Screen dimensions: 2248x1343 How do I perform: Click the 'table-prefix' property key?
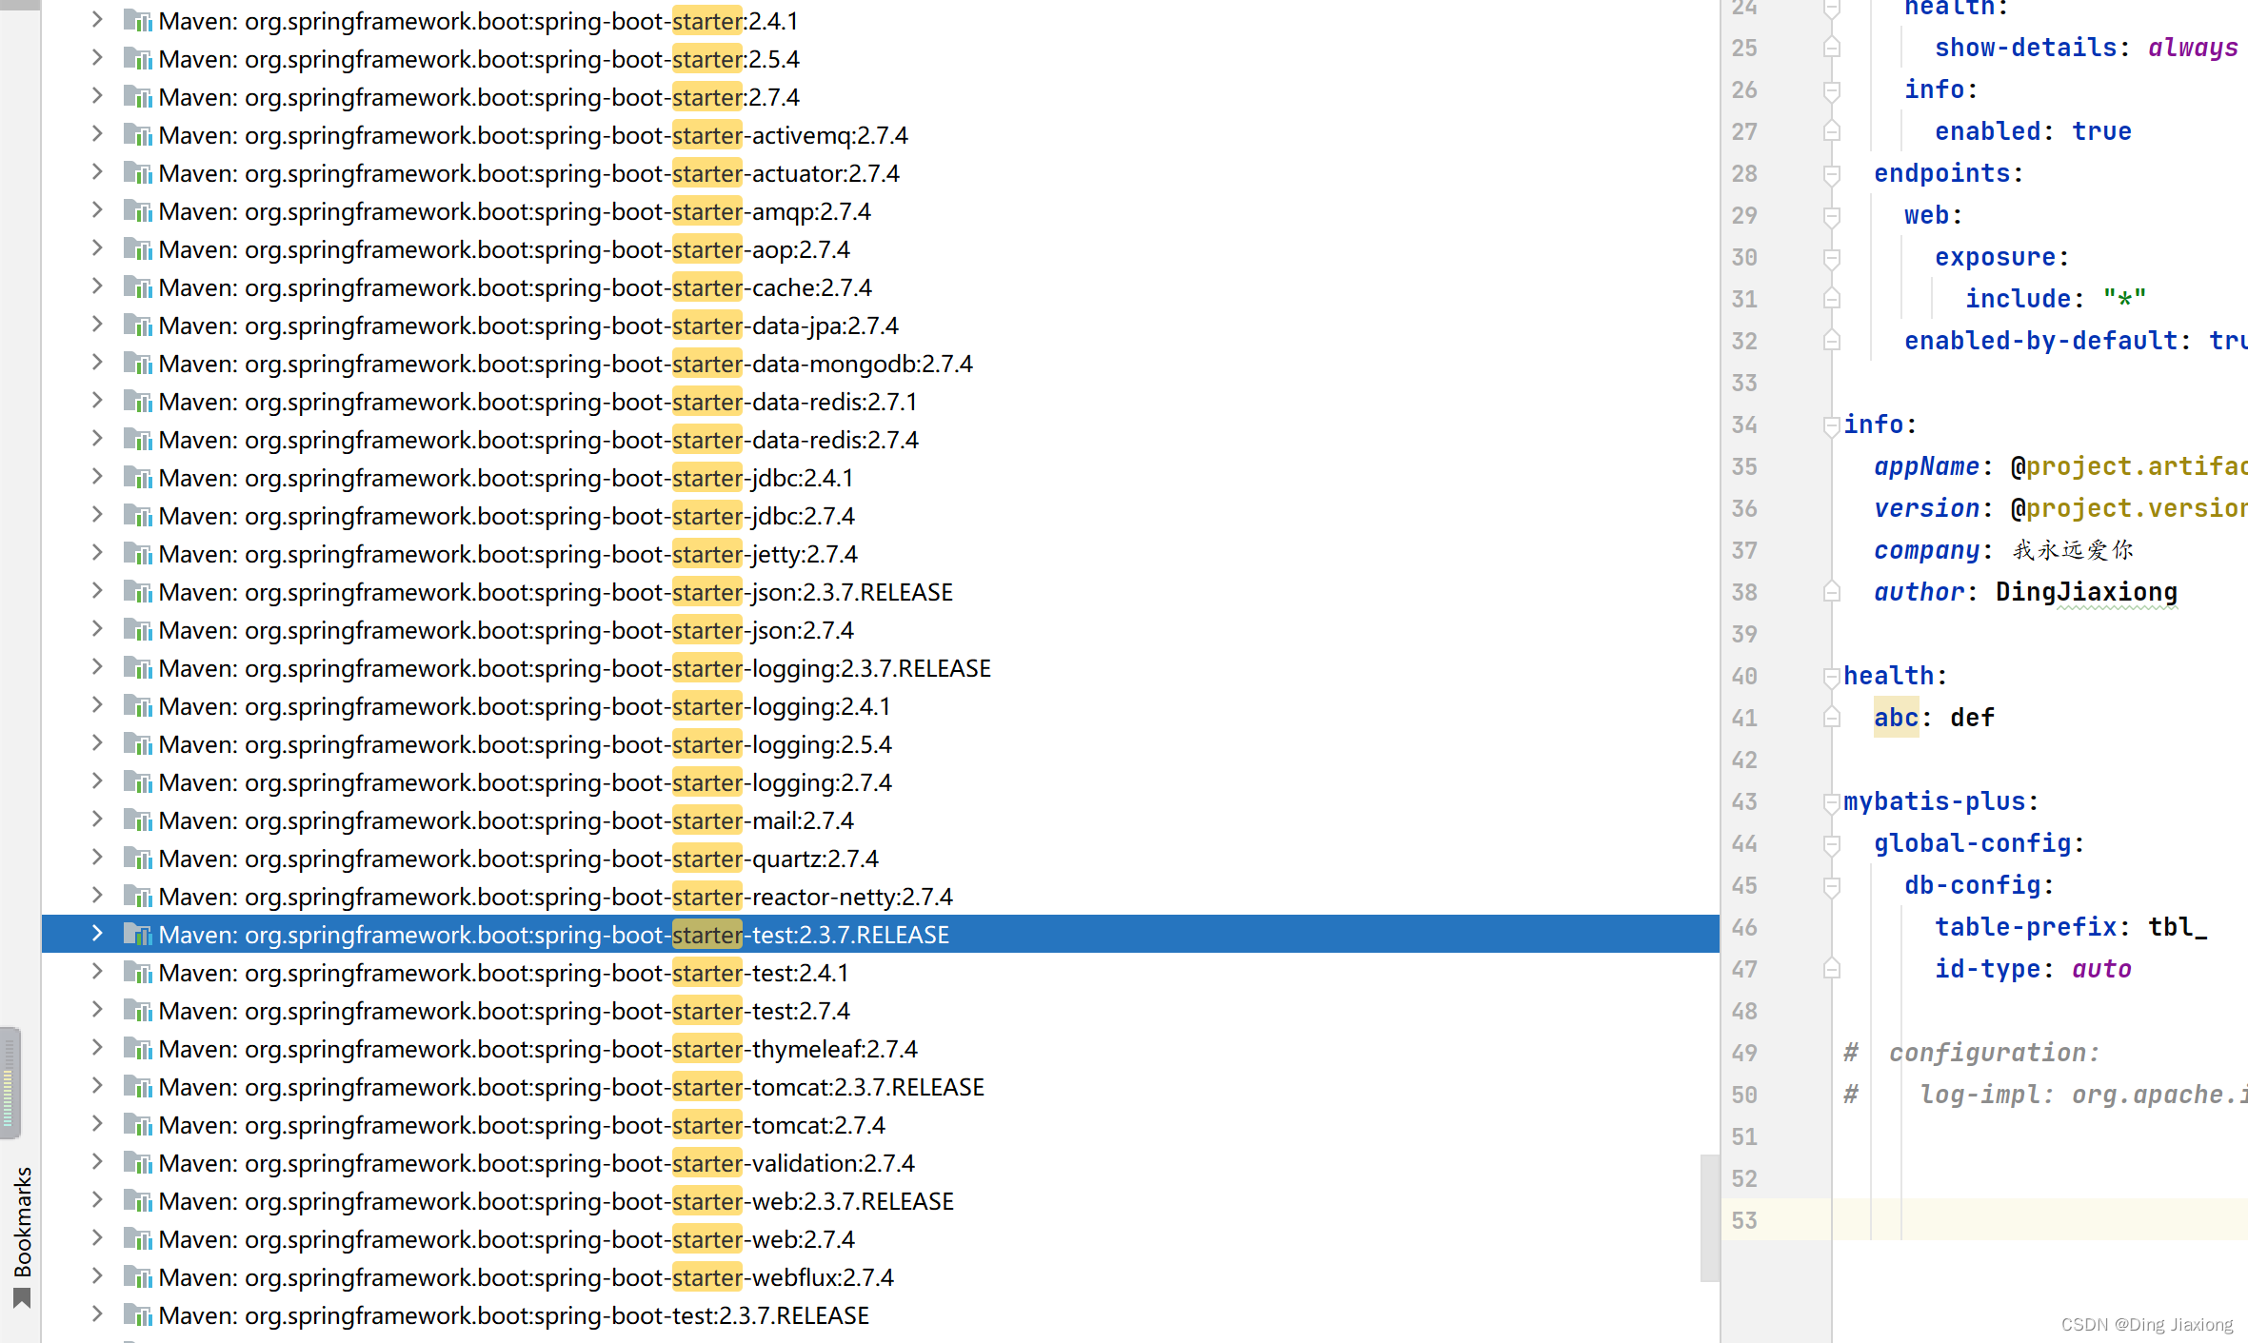[x=2025, y=927]
